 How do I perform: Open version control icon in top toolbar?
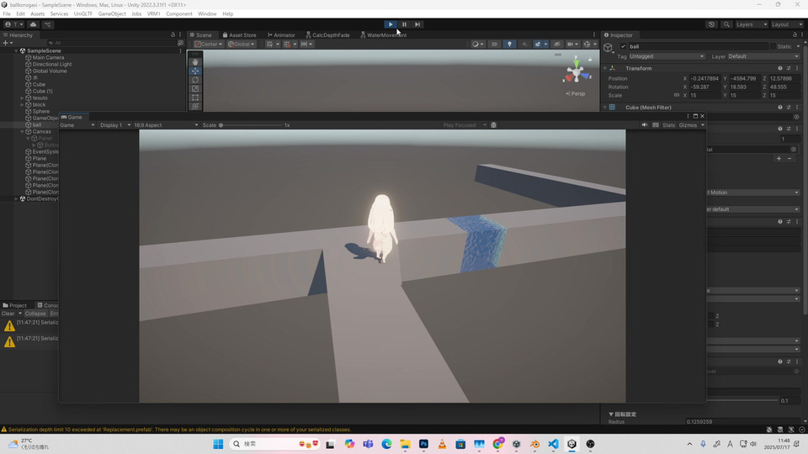click(47, 24)
